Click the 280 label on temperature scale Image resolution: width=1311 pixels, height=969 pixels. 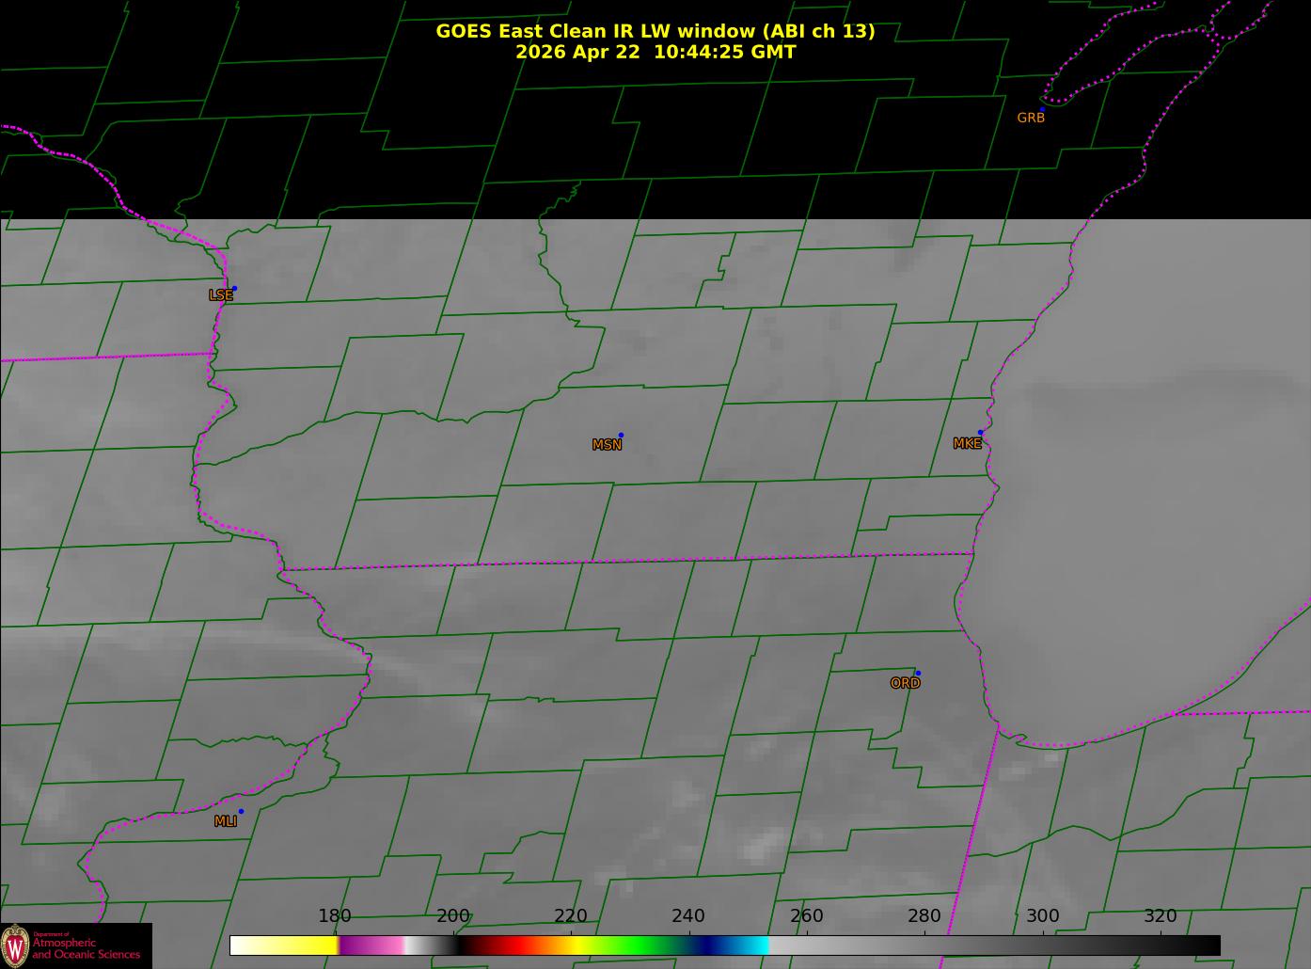924,915
